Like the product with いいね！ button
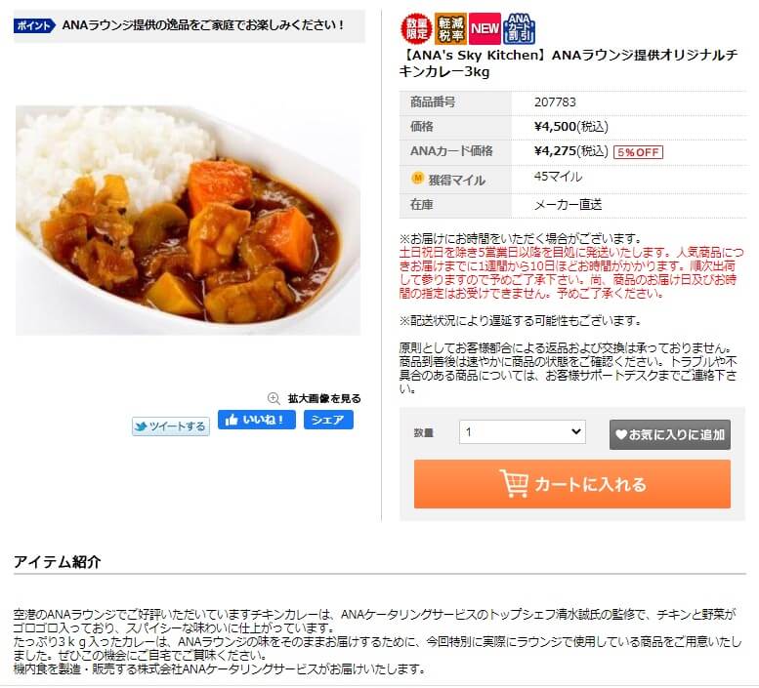The height and width of the screenshot is (688, 759). (x=257, y=420)
